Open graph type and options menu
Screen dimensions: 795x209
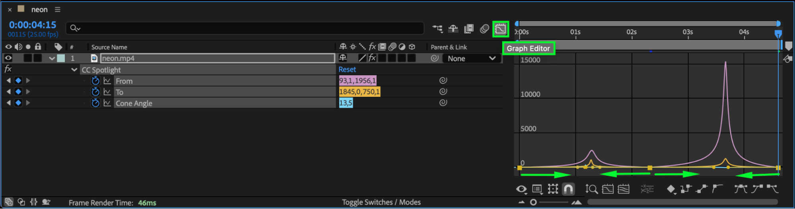point(537,189)
